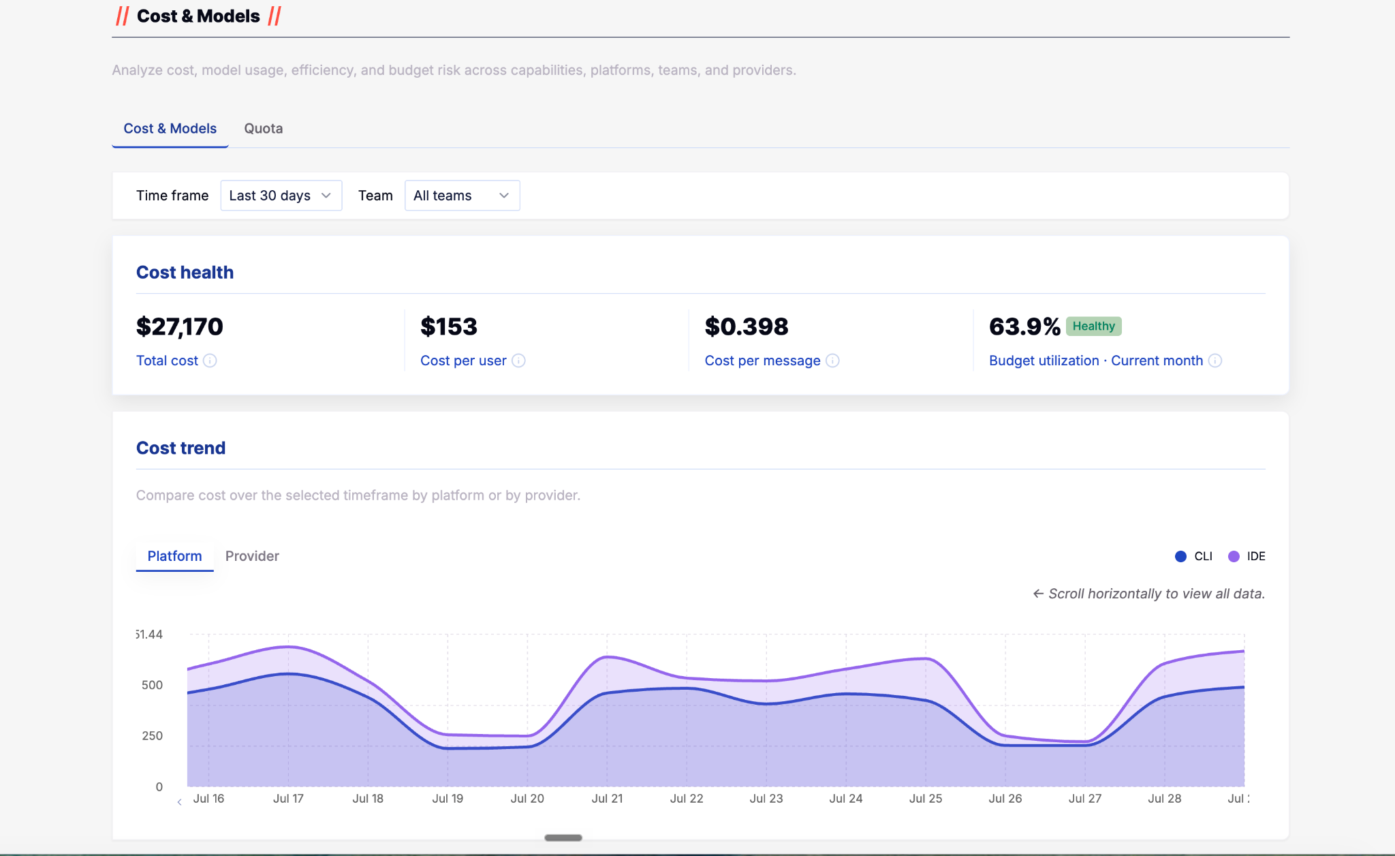Click the left chevron on chart axis
The image size is (1395, 856).
point(179,802)
